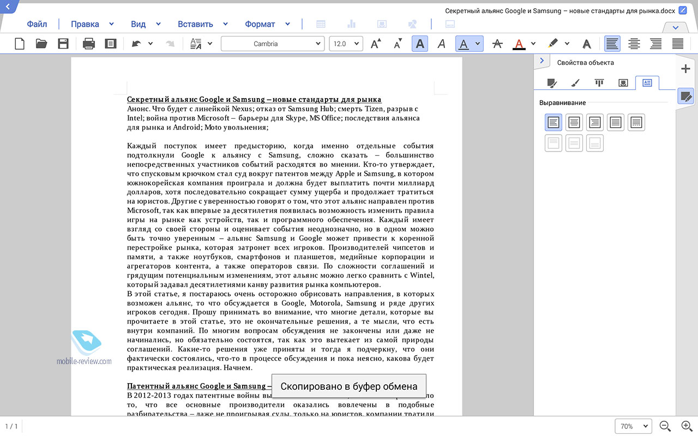Align text right from the toolbar
The width and height of the screenshot is (698, 436).
coord(655,44)
